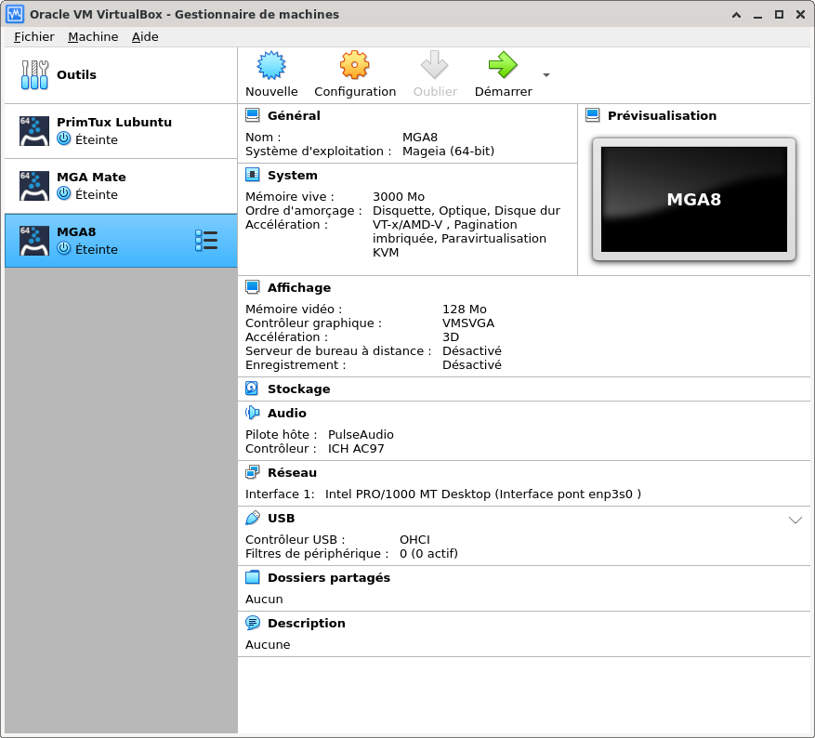Click the Description speech-bubble icon
Viewport: 815px width, 738px height.
253,623
